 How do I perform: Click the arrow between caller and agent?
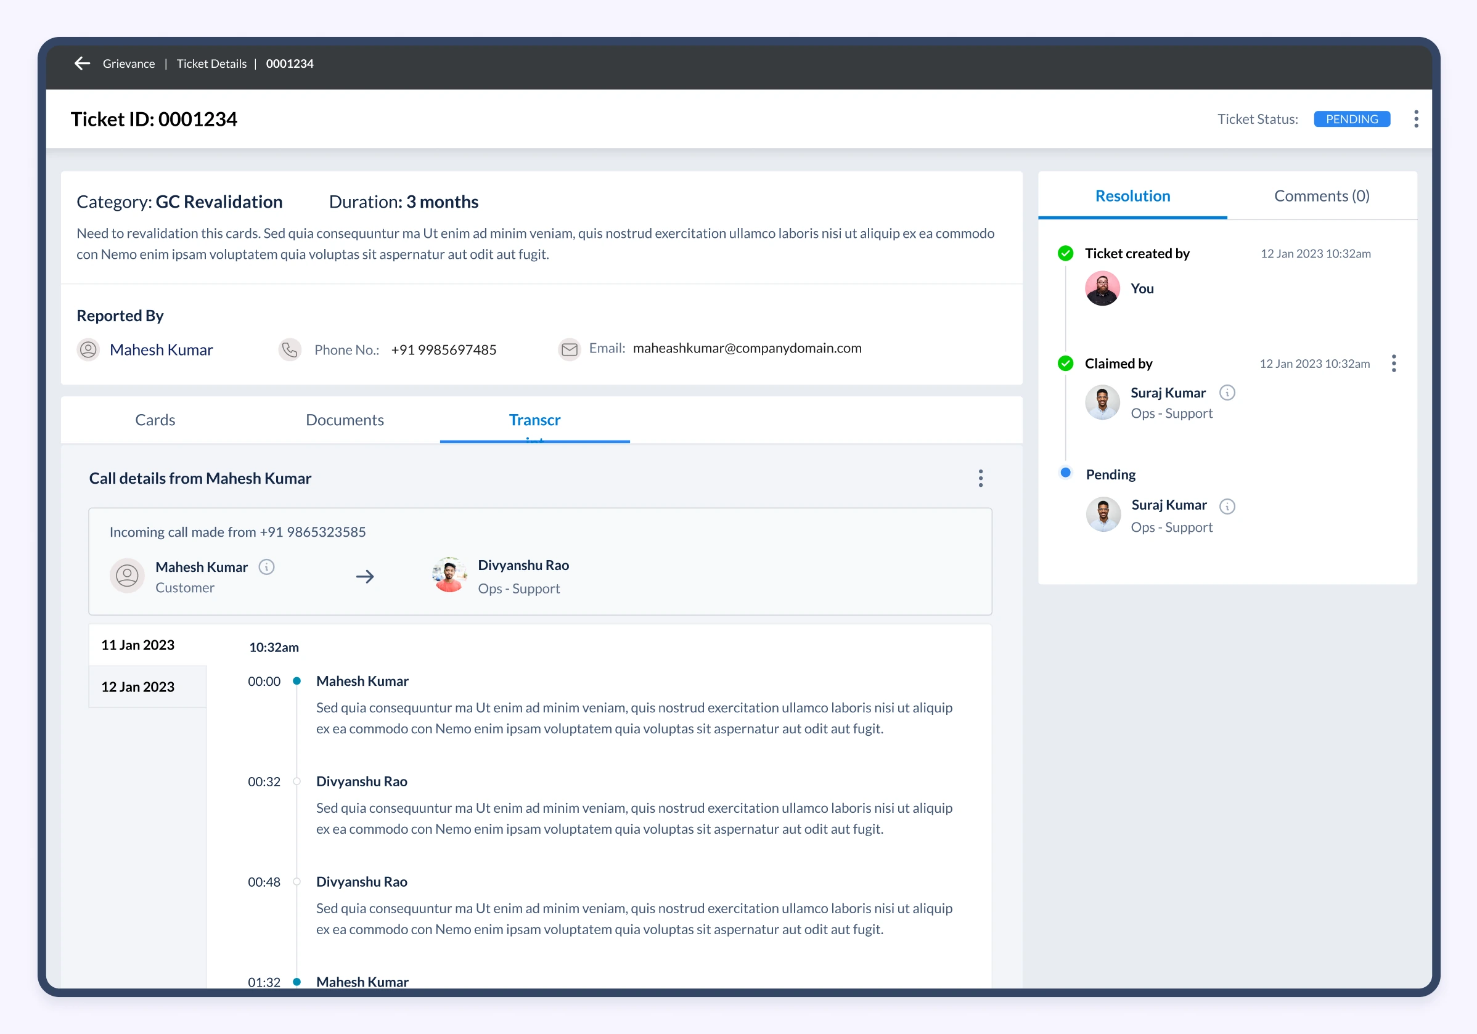365,576
